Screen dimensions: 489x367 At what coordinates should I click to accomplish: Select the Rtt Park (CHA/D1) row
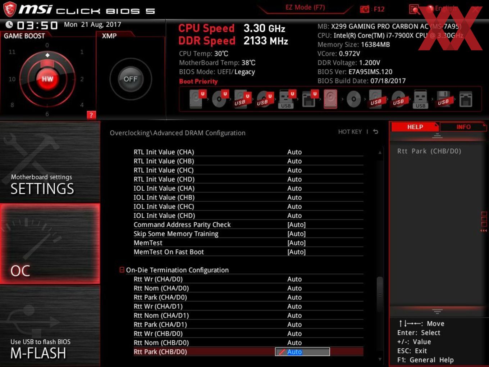248,325
